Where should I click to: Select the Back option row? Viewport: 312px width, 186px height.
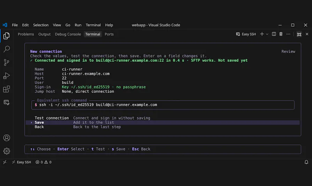tap(163, 127)
